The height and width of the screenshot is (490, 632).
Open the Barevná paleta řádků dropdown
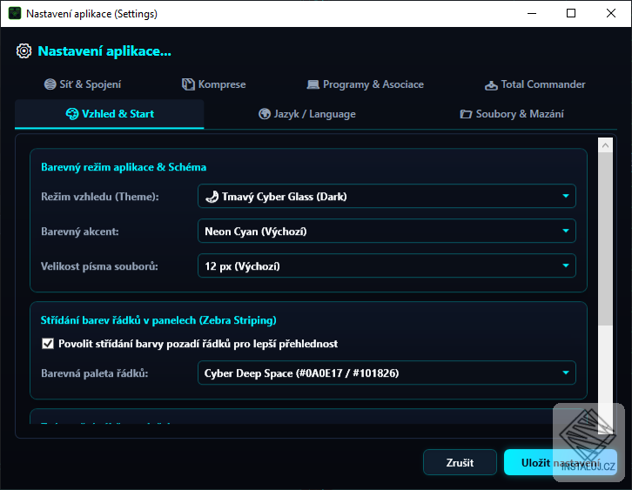point(387,373)
